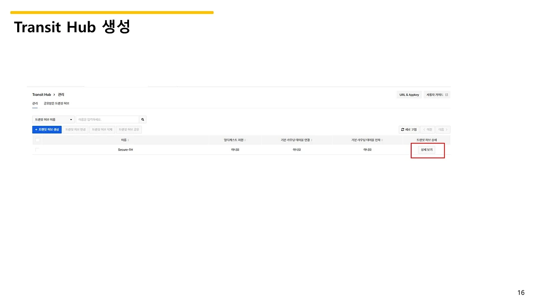Click the 트랜짓 허브 변경 button
The height and width of the screenshot is (301, 536).
pyautogui.click(x=75, y=130)
